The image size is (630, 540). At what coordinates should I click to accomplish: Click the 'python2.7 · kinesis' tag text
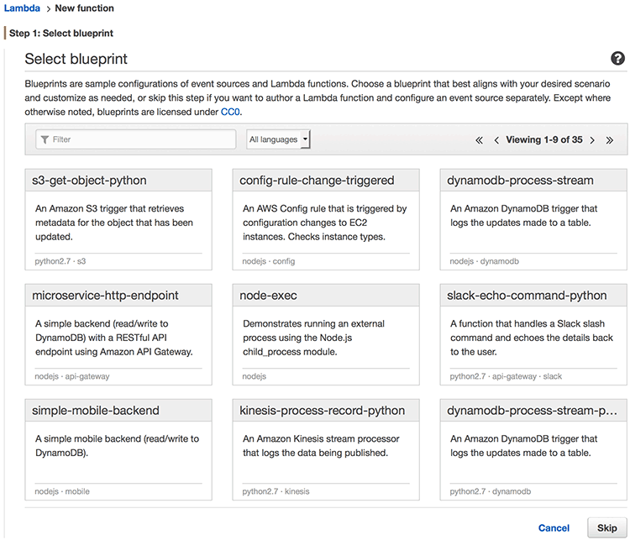click(x=276, y=491)
